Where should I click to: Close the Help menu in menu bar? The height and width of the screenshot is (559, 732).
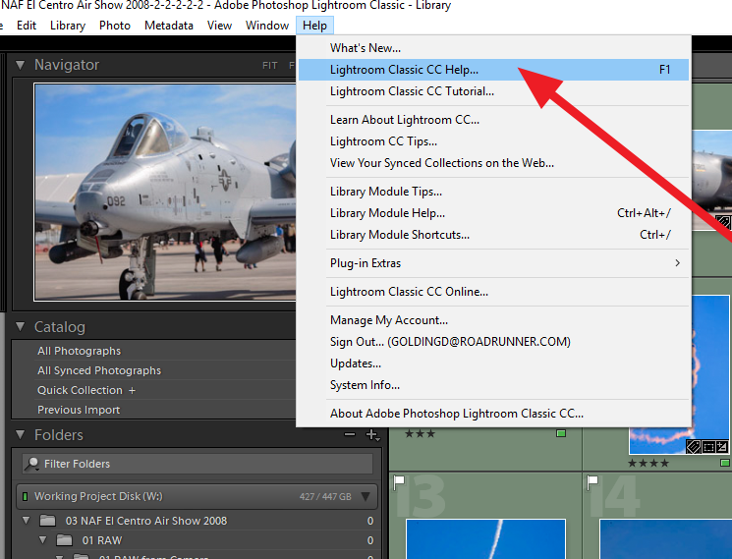point(314,26)
